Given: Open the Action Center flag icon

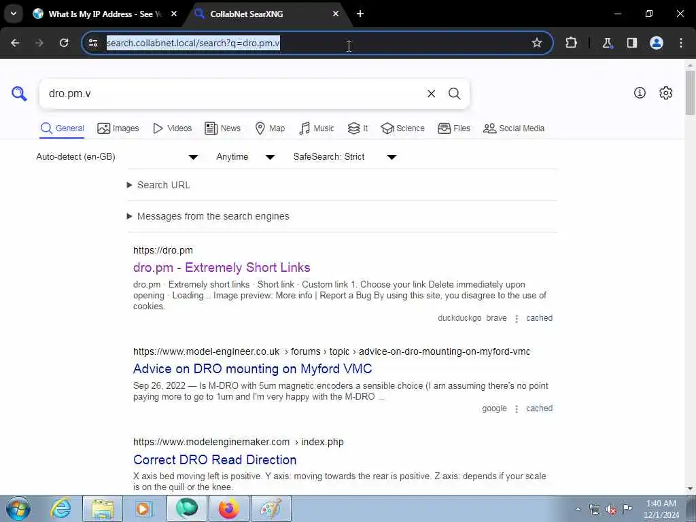Looking at the screenshot, I should pyautogui.click(x=627, y=509).
